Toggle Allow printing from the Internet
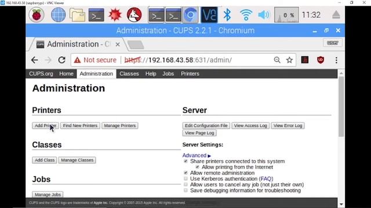 (197, 167)
